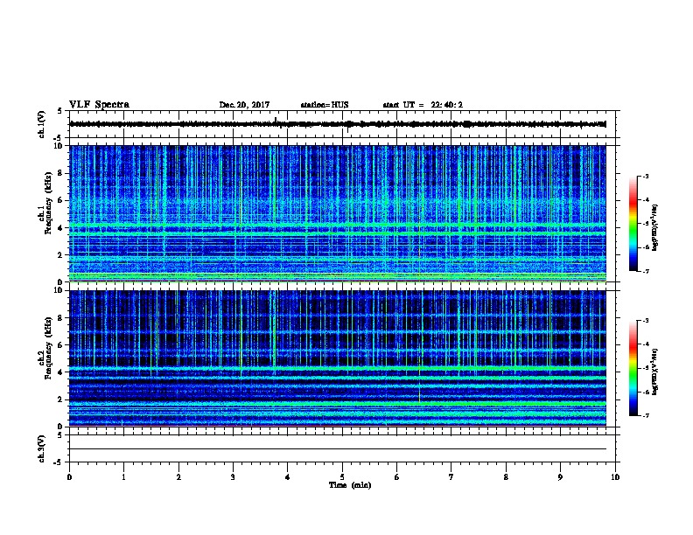Viewport: 693px width, 535px height.
Task: Select the "start UT = 22:40: 2" text
Action: [x=423, y=105]
